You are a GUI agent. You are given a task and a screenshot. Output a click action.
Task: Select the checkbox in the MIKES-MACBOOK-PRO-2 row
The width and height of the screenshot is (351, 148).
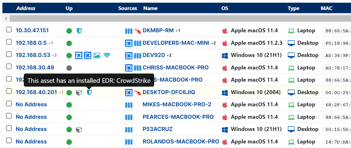click(9, 103)
